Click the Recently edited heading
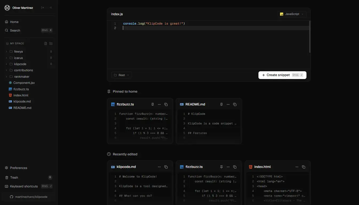359x205 pixels. point(125,154)
